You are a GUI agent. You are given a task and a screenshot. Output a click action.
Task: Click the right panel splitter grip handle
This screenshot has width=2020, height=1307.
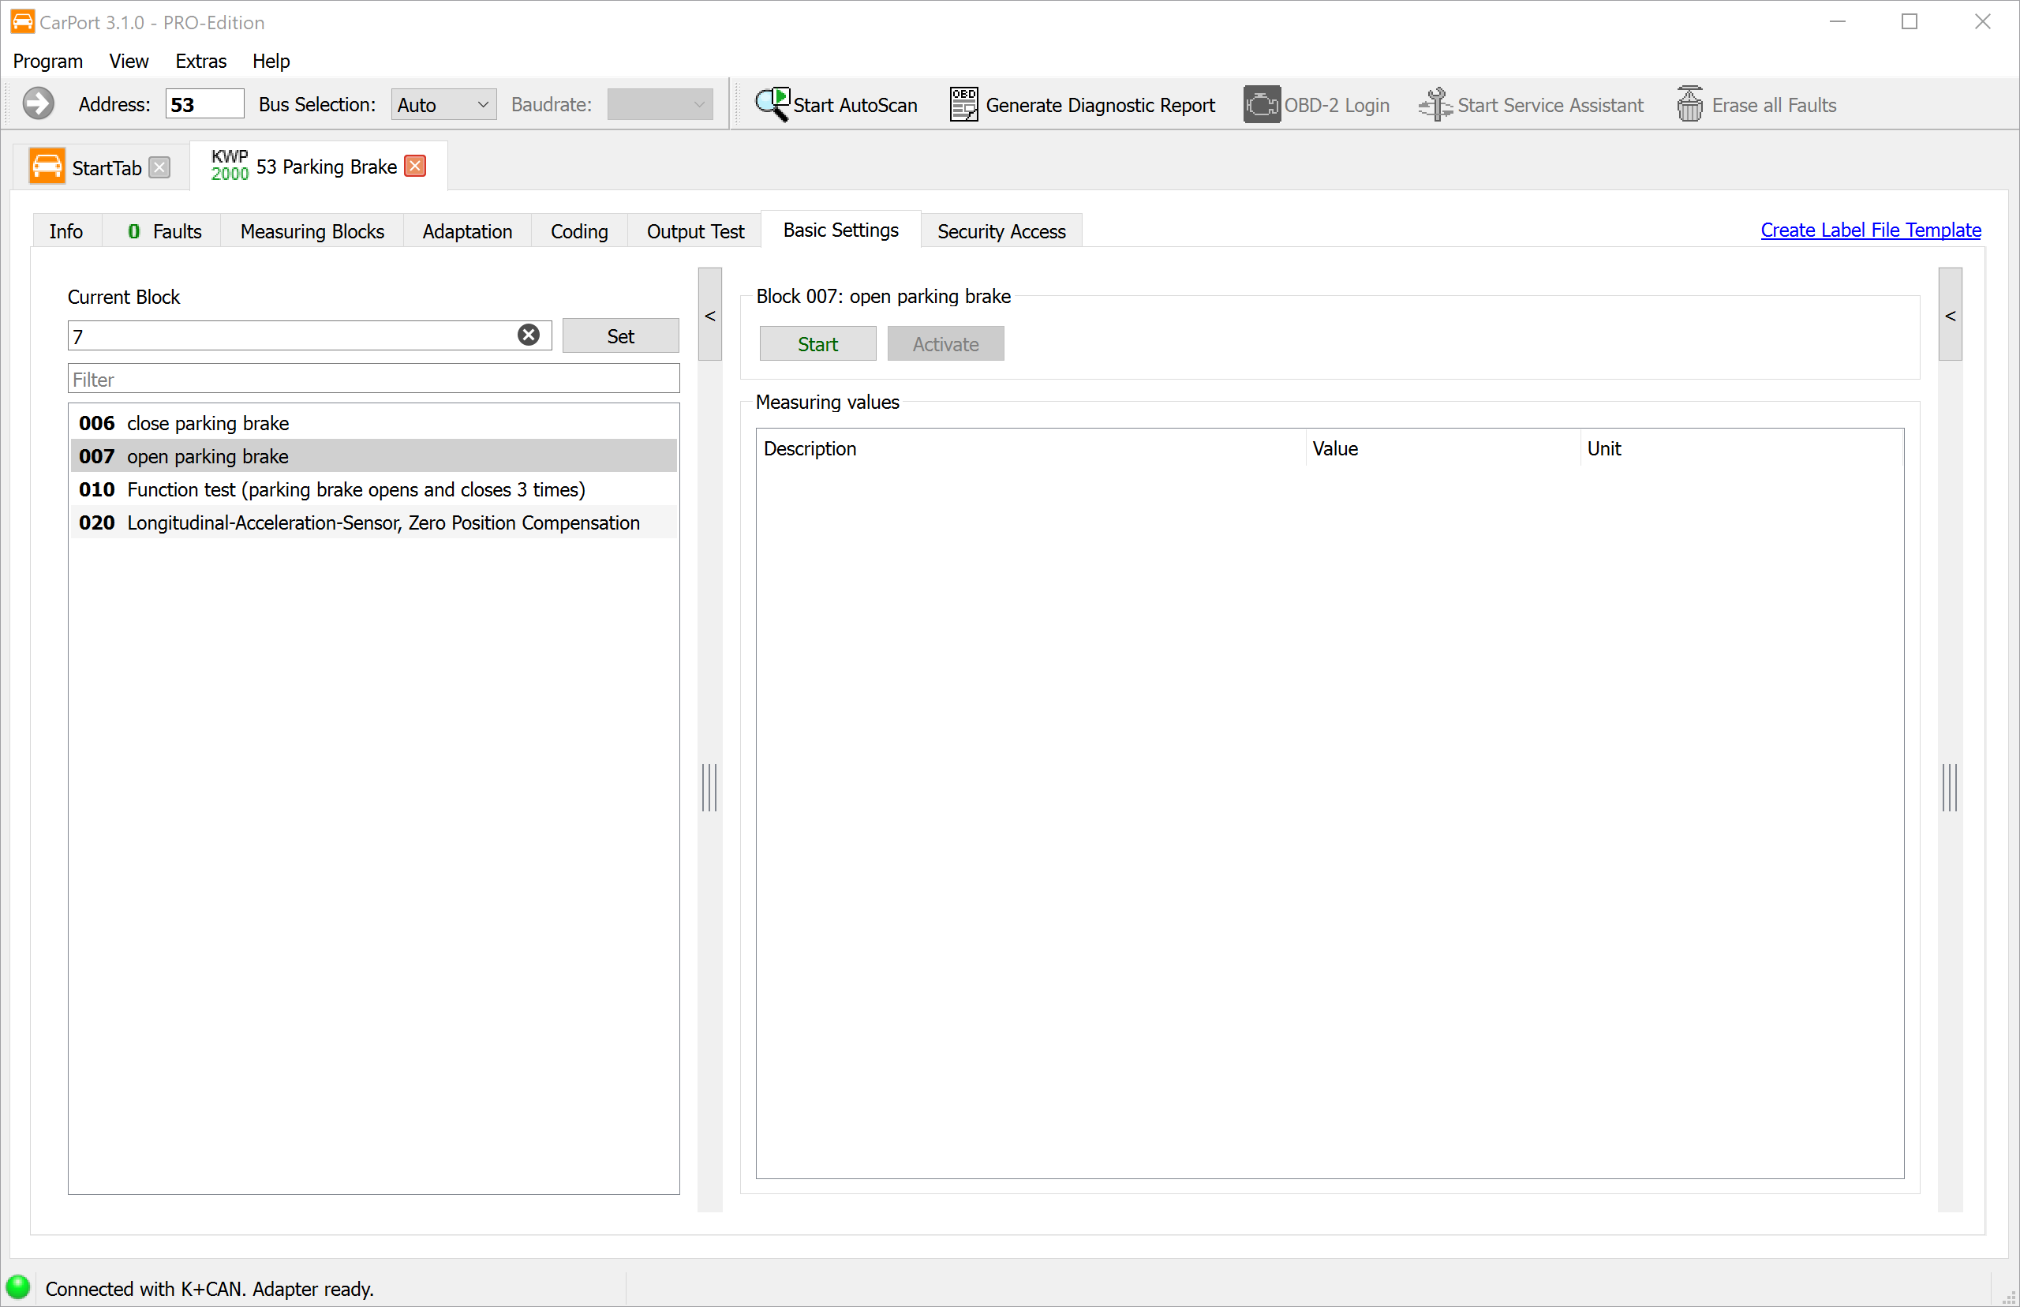(1951, 787)
